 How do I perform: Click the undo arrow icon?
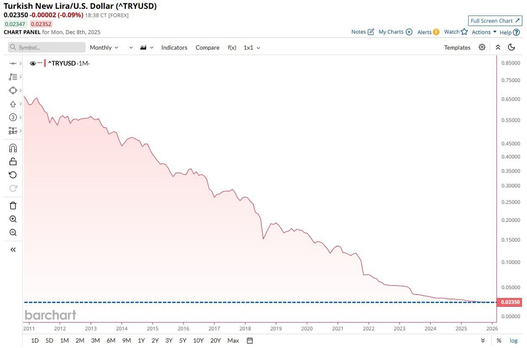coord(13,175)
